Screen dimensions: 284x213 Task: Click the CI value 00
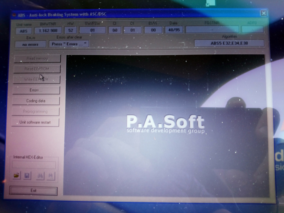pos(115,30)
